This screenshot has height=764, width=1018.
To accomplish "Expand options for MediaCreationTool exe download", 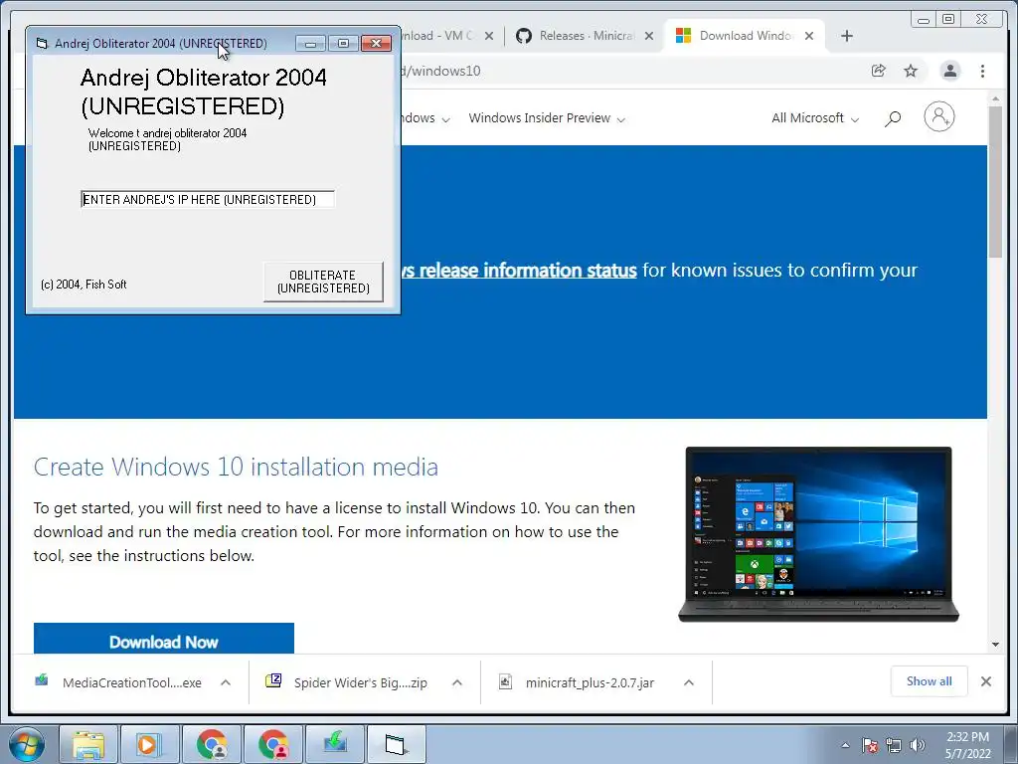I will (226, 682).
